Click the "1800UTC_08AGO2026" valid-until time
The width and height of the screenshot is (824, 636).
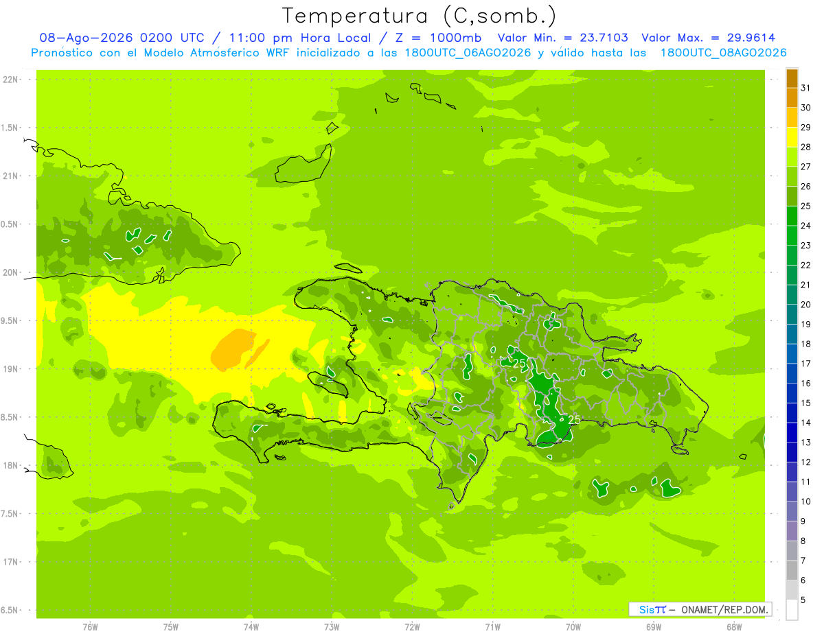pyautogui.click(x=723, y=53)
